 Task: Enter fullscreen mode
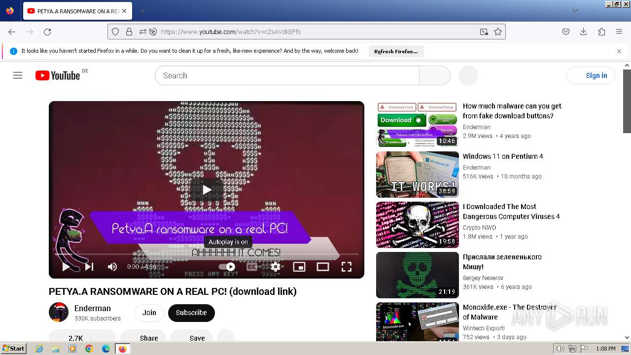(x=347, y=267)
